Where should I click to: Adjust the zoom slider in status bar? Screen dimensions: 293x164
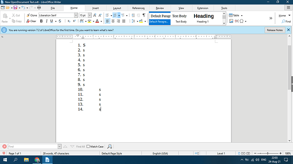tap(268, 153)
